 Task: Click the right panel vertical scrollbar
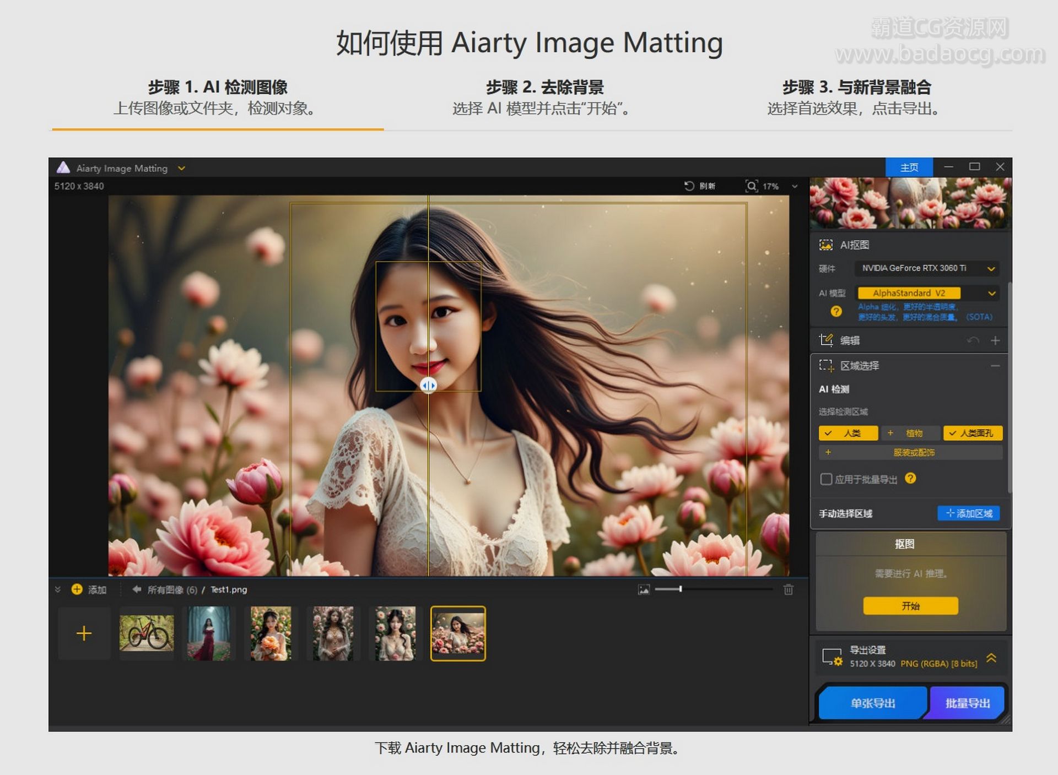click(1010, 387)
